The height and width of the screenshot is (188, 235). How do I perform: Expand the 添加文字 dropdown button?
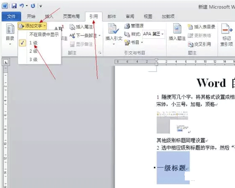tap(32, 26)
